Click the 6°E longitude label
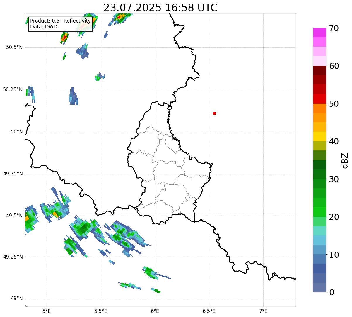This screenshot has height=317, width=352. point(155,311)
